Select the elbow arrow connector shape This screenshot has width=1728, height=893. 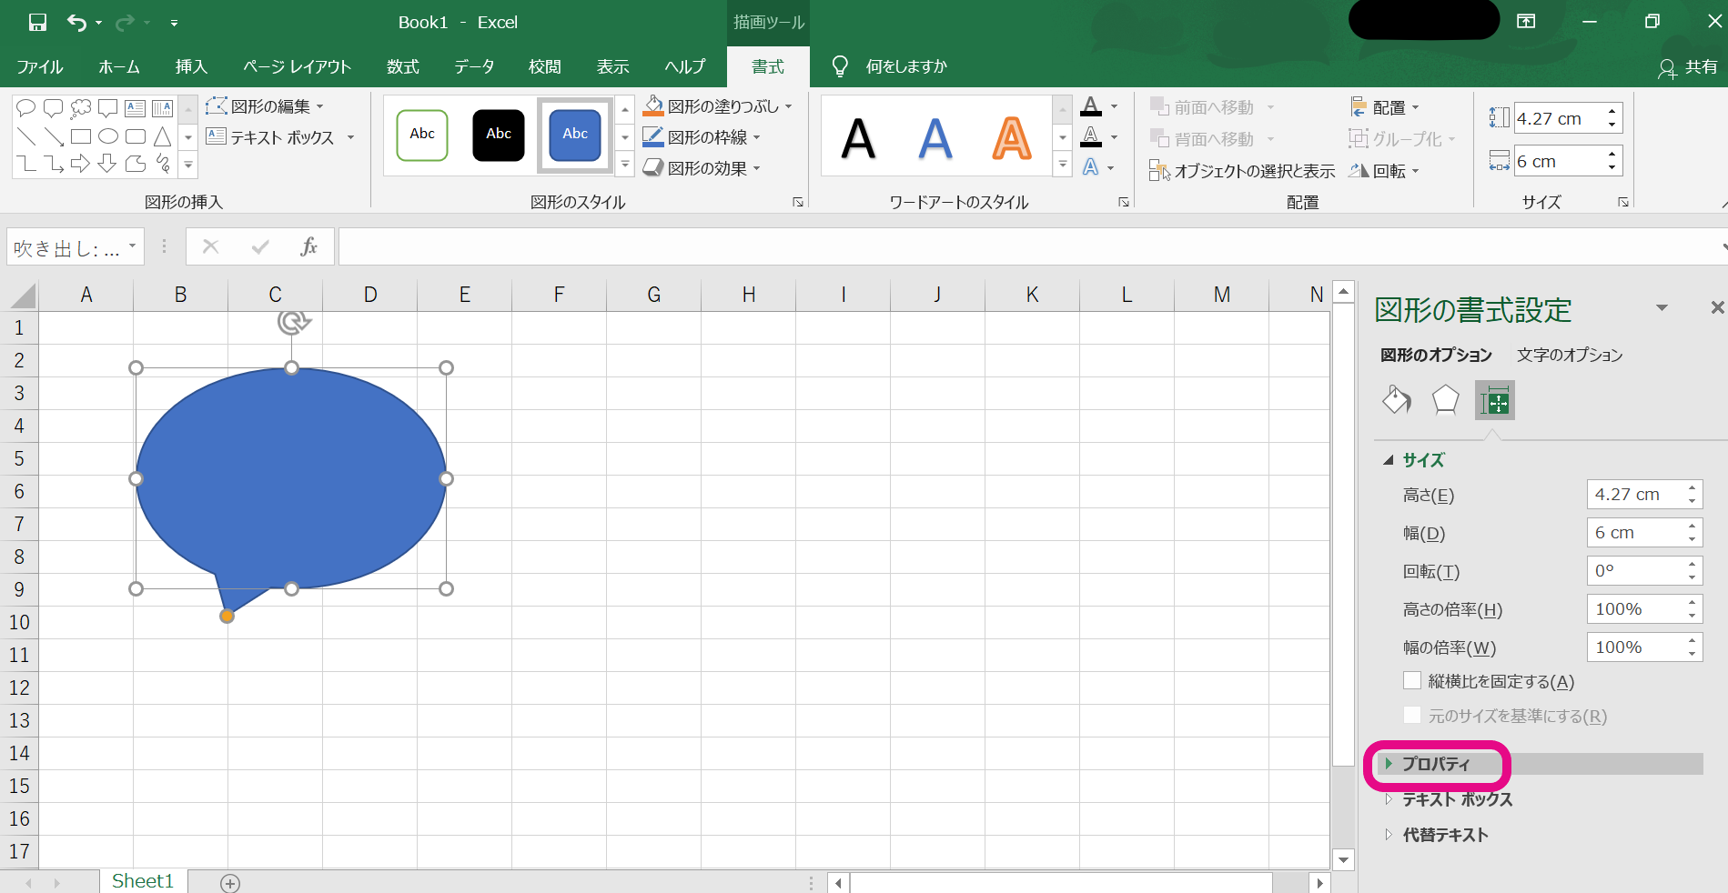click(x=54, y=164)
